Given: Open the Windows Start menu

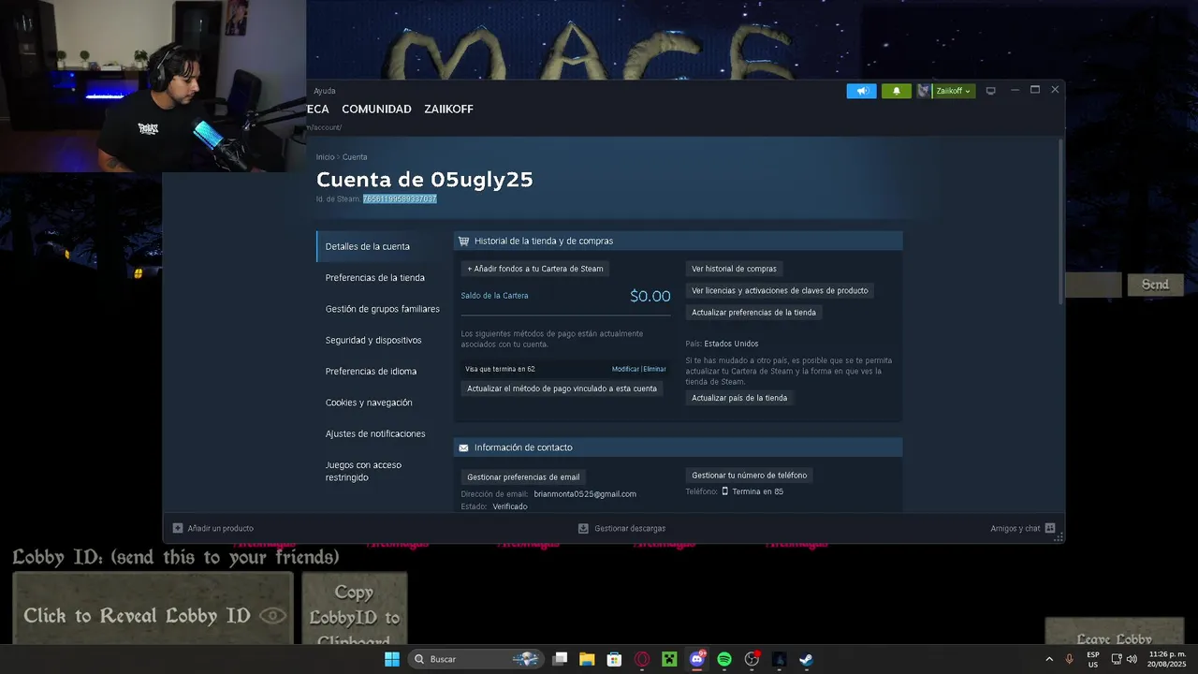Looking at the screenshot, I should 391,659.
